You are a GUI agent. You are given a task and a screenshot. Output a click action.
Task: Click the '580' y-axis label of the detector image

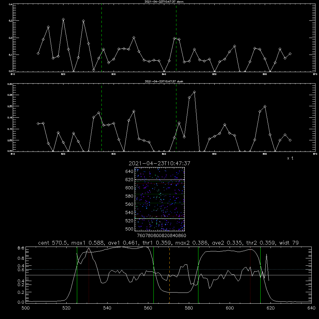coord(130,196)
